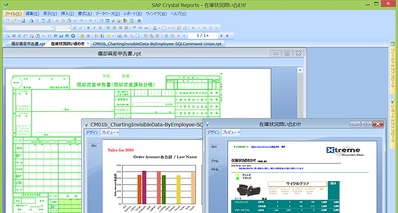Open the font size combo box
The width and height of the screenshot is (398, 213).
pyautogui.click(x=63, y=28)
